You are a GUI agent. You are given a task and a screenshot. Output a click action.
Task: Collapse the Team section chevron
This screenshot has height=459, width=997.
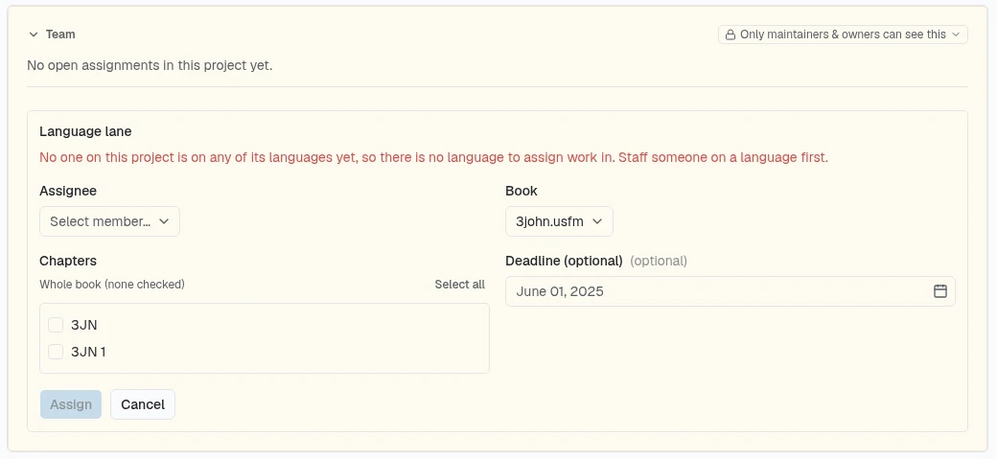pos(33,34)
